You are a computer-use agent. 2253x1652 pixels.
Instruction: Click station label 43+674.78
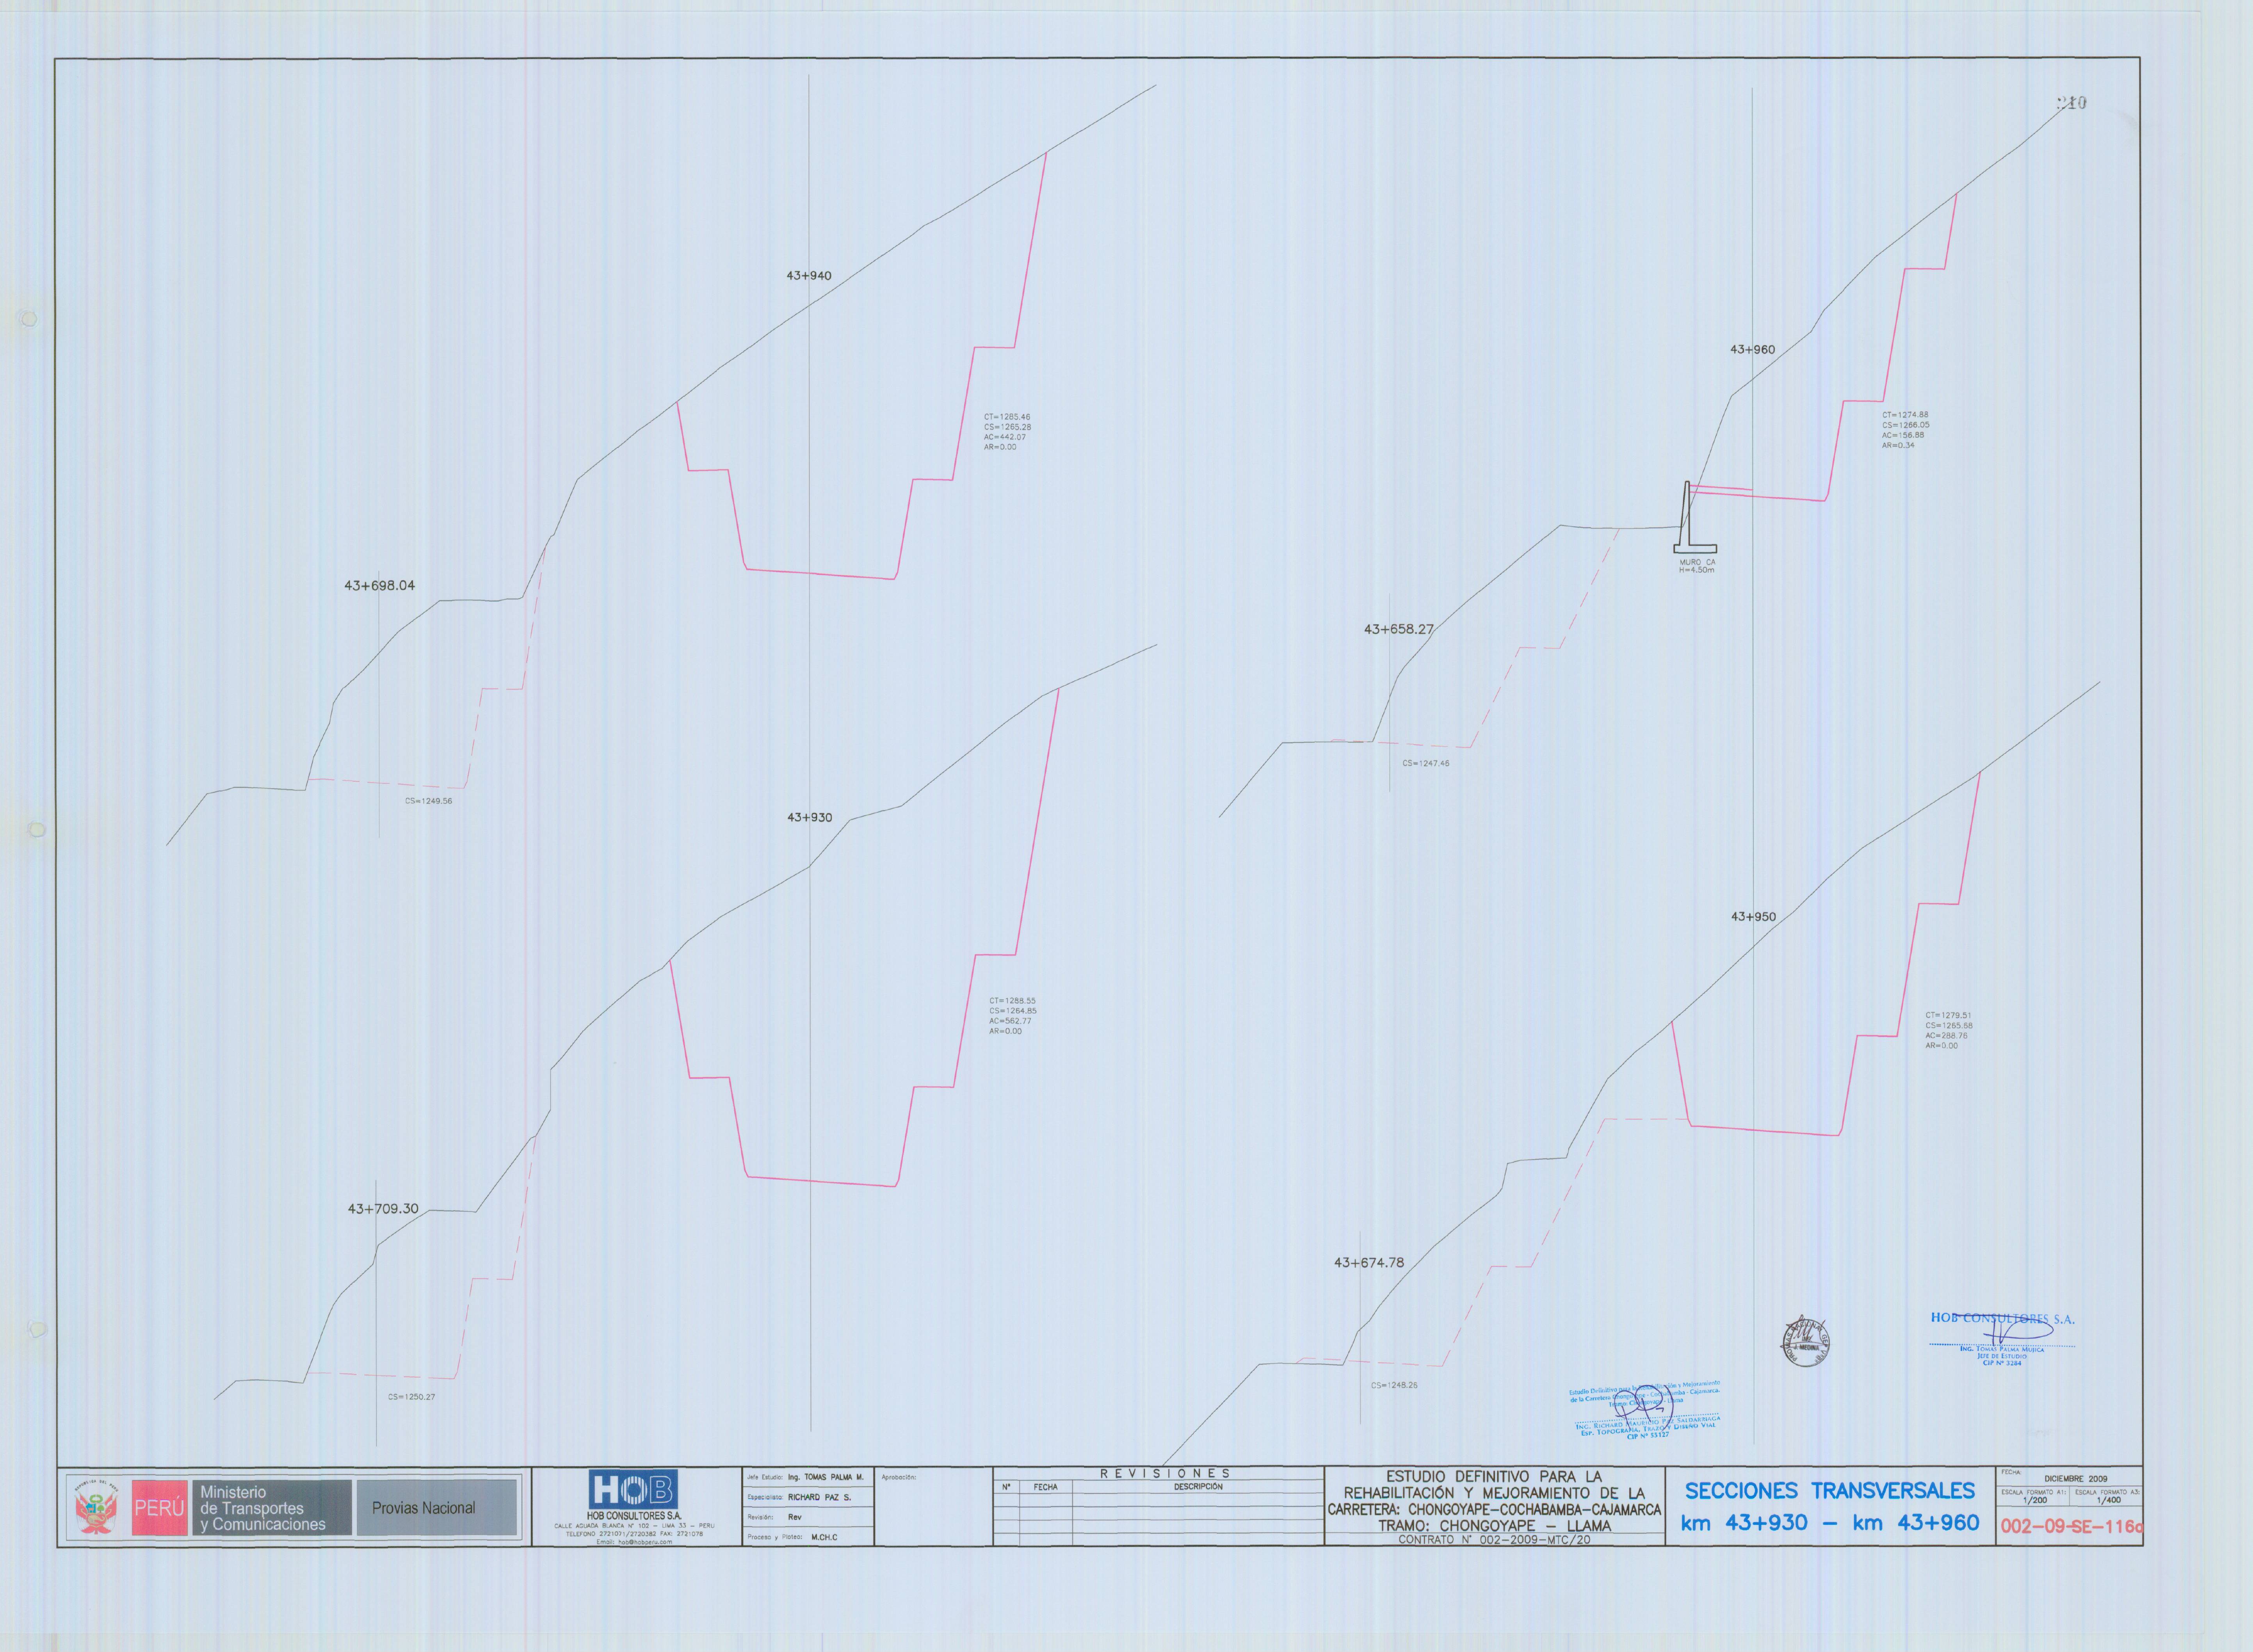[x=1369, y=1263]
